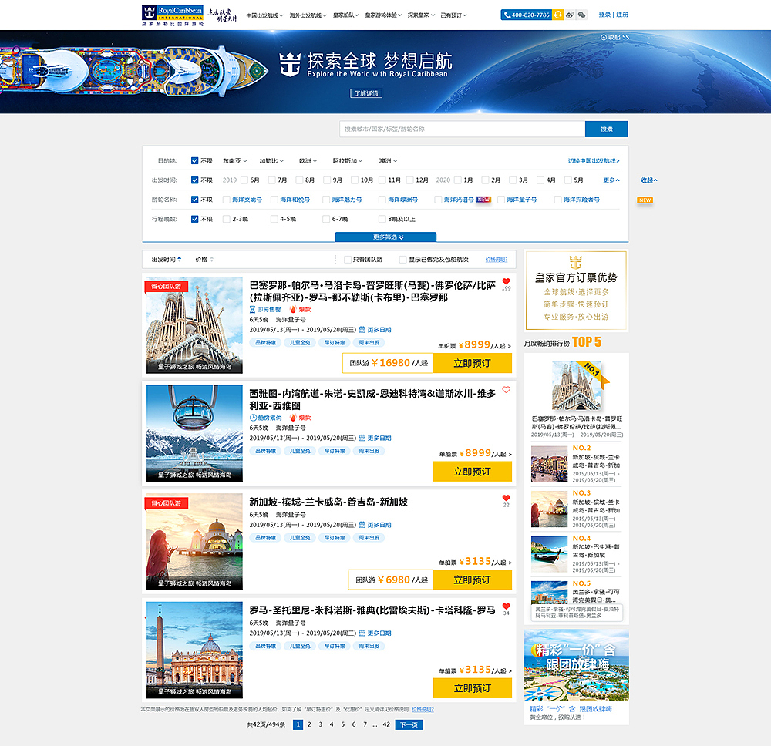Expand 加勒比 destination dropdown
Viewport: 771px width, 746px height.
click(x=272, y=161)
